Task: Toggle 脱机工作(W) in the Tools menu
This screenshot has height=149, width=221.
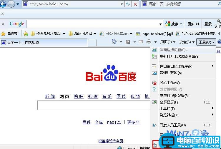Action: pos(183,83)
